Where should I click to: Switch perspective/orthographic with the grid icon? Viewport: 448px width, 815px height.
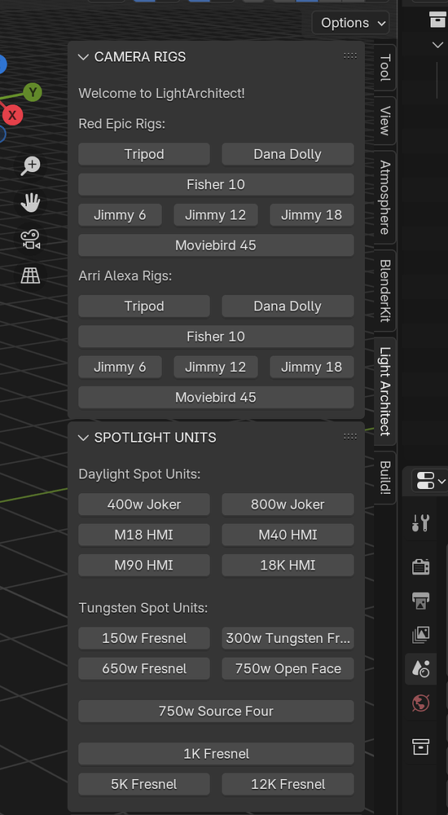pyautogui.click(x=30, y=275)
